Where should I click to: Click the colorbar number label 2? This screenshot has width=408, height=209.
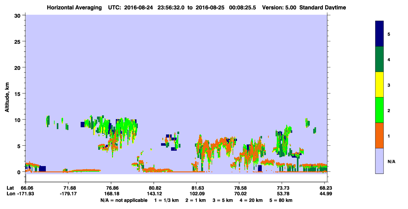(x=389, y=110)
